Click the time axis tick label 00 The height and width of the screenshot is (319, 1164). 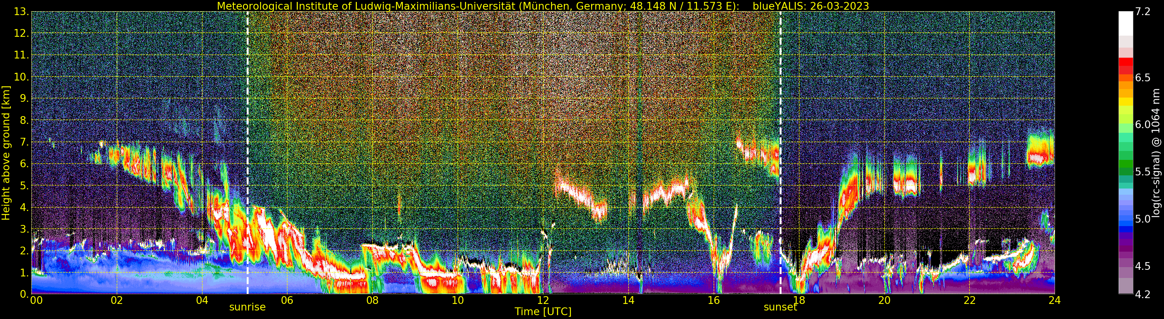36,300
